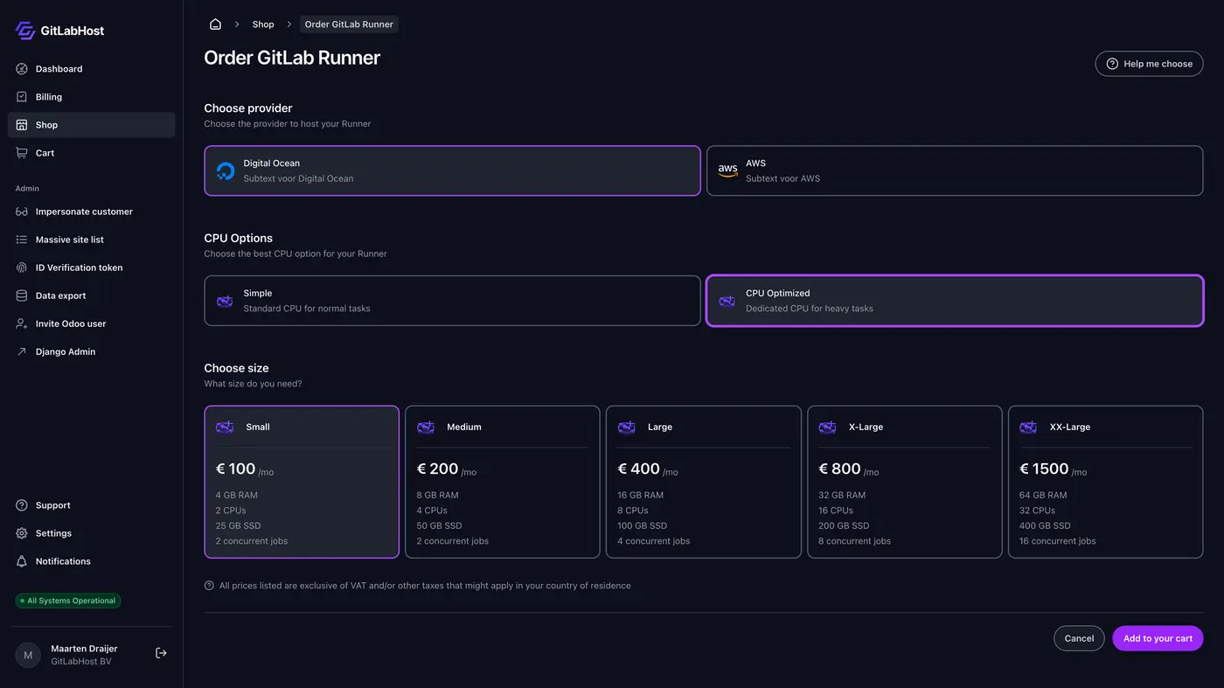1224x688 pixels.
Task: Click the Data export database icon
Action: 22,295
